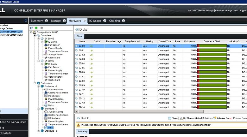Click the green back arrow icon
The height and width of the screenshot is (137, 247).
click(36, 28)
